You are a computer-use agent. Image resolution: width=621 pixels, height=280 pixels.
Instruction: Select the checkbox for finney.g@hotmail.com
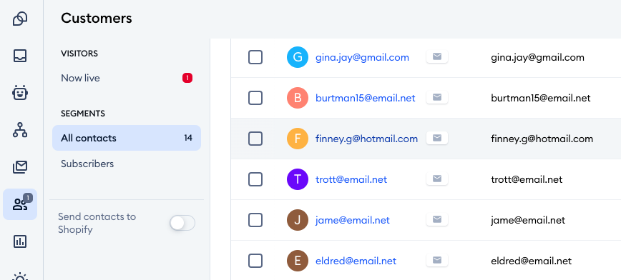click(255, 139)
